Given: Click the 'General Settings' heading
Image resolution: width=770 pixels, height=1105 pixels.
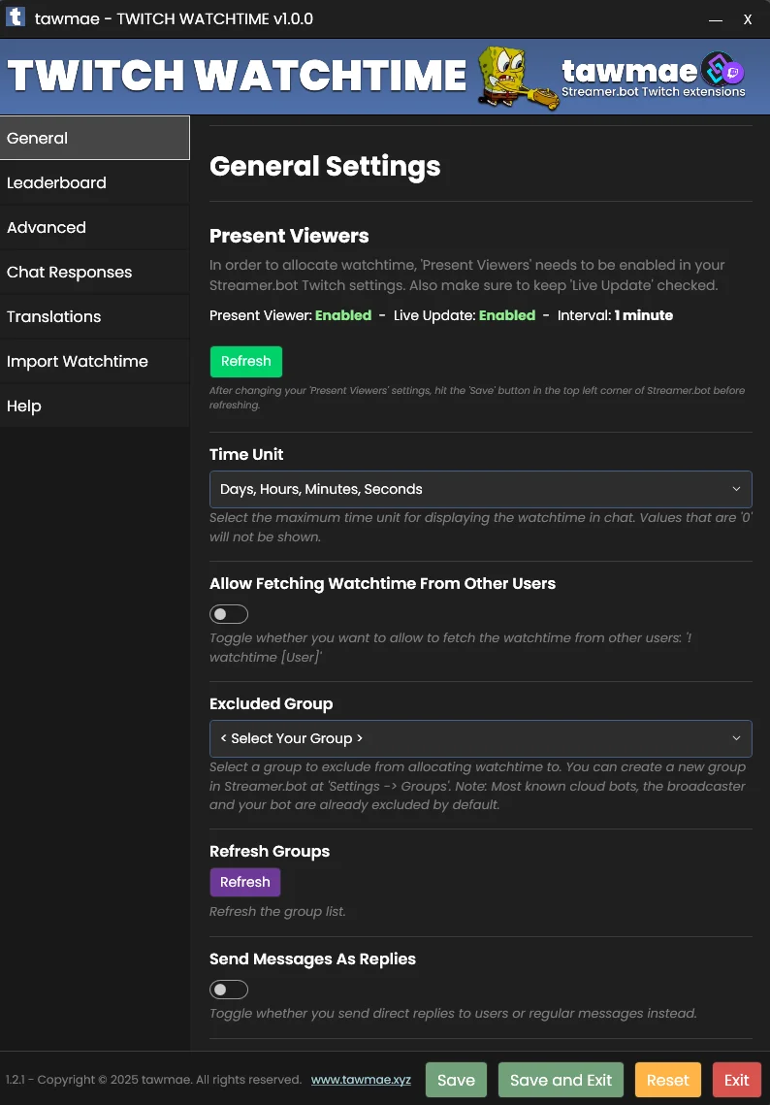Looking at the screenshot, I should pyautogui.click(x=325, y=166).
